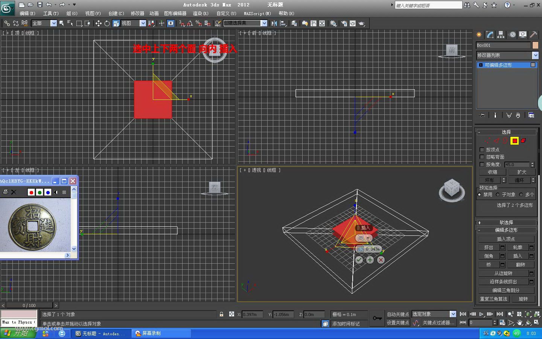
Task: Click the Box001 object color swatch
Action: click(535, 45)
